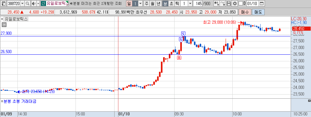Click the panel toggle icon left of the stock code field
Screen dimensions: 311x117
(3, 3)
